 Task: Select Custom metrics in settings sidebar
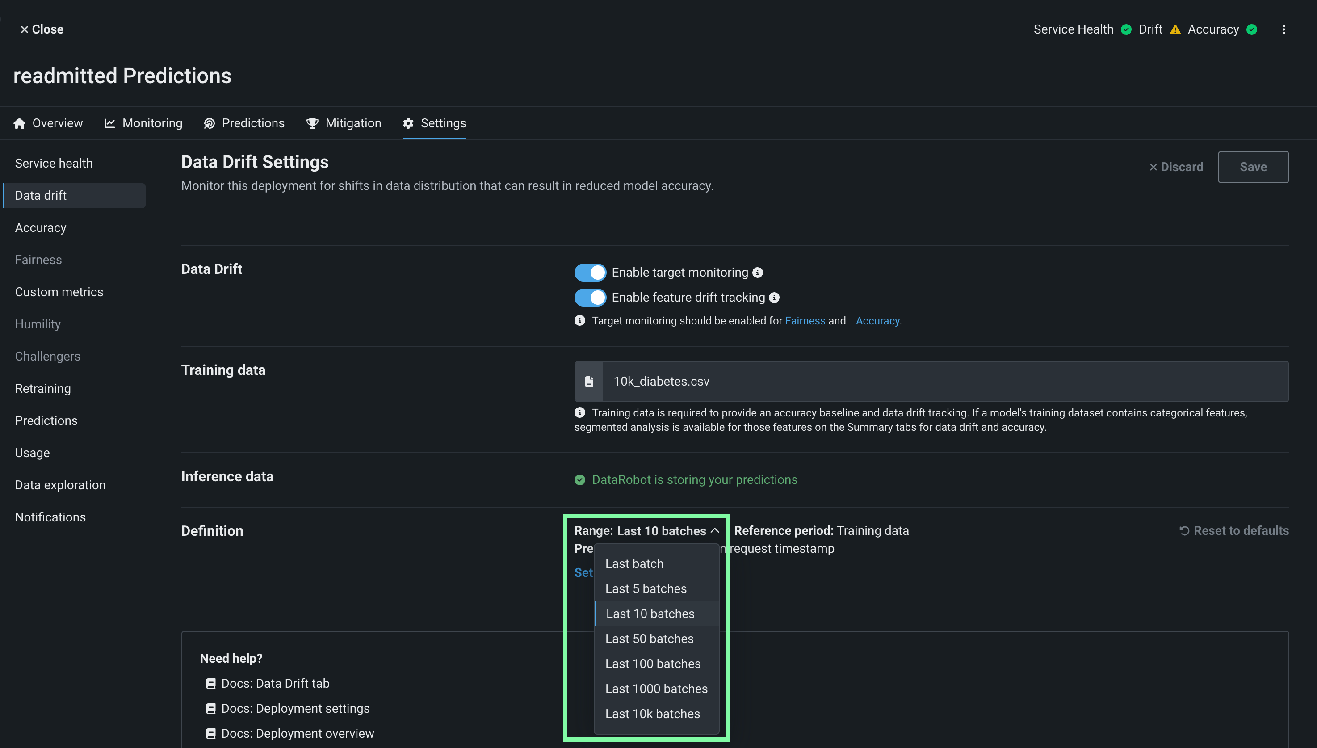click(x=59, y=292)
